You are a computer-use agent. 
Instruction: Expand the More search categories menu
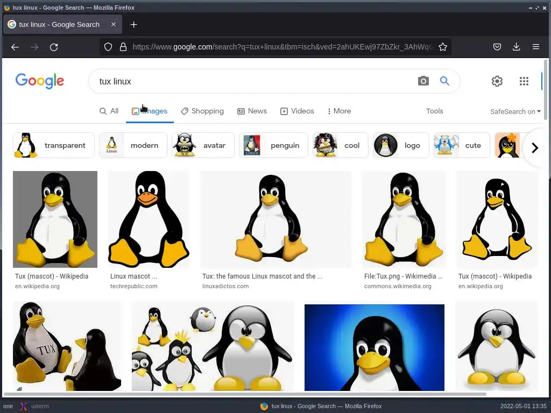click(339, 111)
